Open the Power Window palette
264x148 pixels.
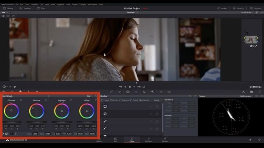128,92
